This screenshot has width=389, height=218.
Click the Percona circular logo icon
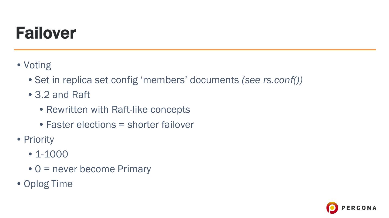332,208
